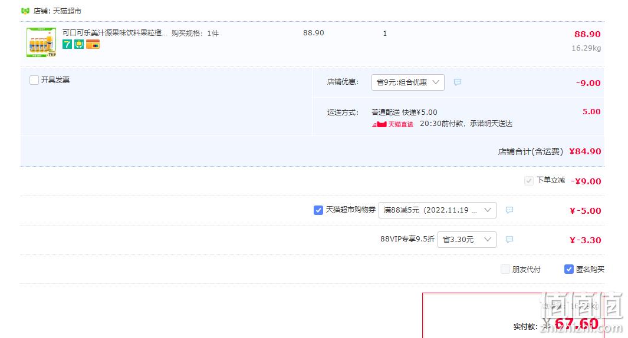Image resolution: width=628 pixels, height=338 pixels.
Task: Uncheck the 天猫超市购物券 coupon checkbox
Action: point(318,210)
